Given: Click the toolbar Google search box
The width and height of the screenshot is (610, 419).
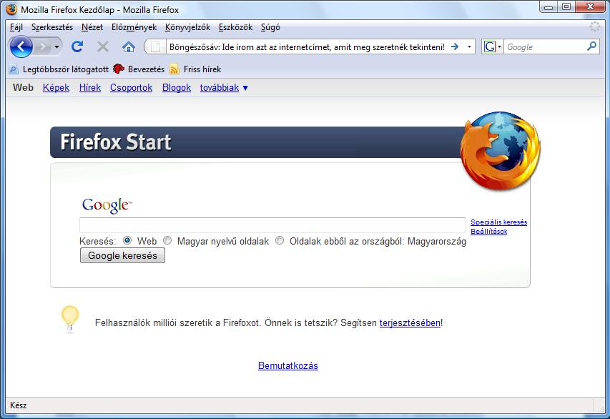Looking at the screenshot, I should 545,47.
